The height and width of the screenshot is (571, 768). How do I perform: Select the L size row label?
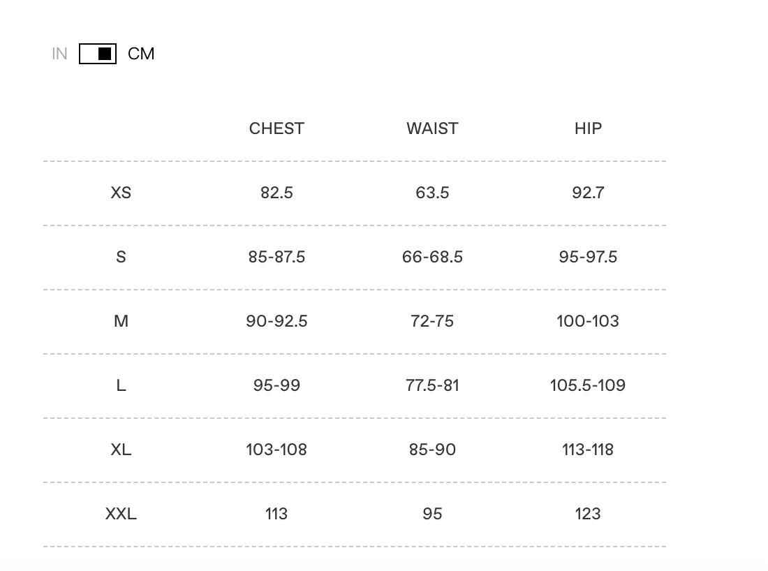[x=121, y=385]
